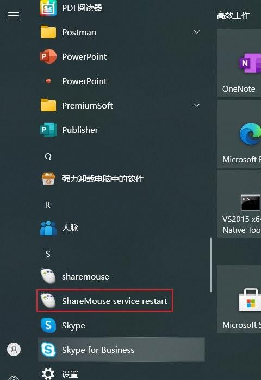Open the OneNote tile
This screenshot has width=261, height=380.
pos(239,64)
